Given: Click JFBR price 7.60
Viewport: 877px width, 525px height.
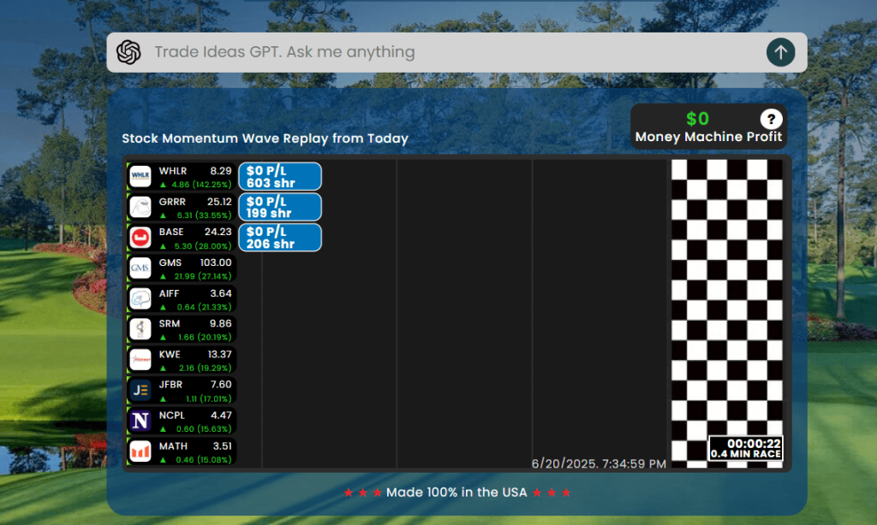Looking at the screenshot, I should click(x=221, y=384).
